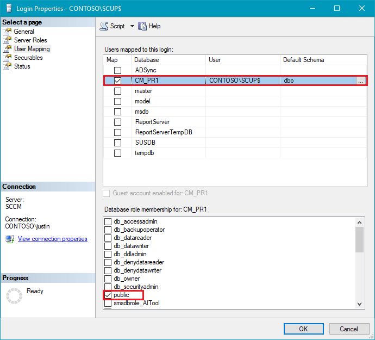Click the Help book icon
Image resolution: width=375 pixels, height=340 pixels.
142,26
